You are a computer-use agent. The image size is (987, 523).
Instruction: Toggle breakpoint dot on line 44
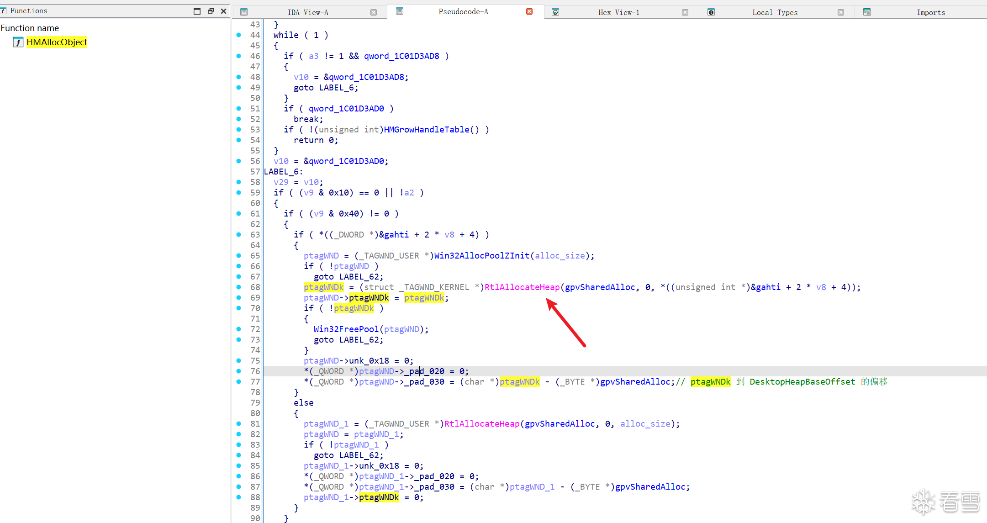(239, 35)
